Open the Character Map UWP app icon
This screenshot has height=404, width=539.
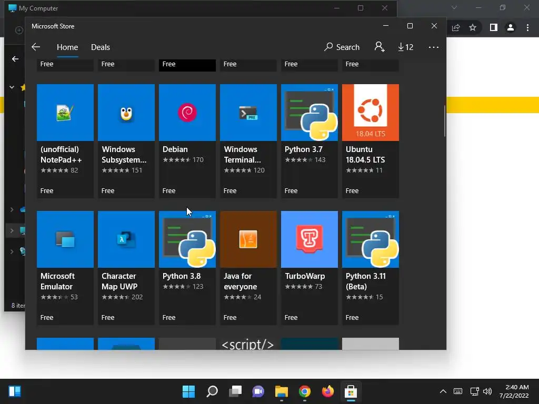(x=126, y=239)
